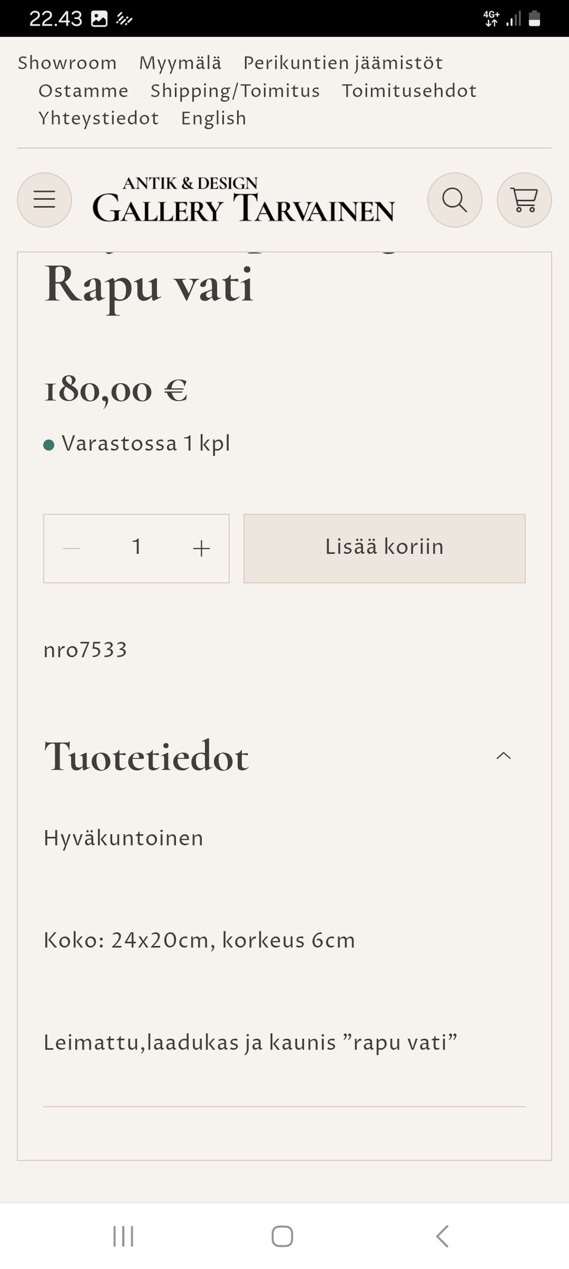569x1269 pixels.
Task: Open Shipping/Toimitus from the navigation
Action: pyautogui.click(x=235, y=90)
